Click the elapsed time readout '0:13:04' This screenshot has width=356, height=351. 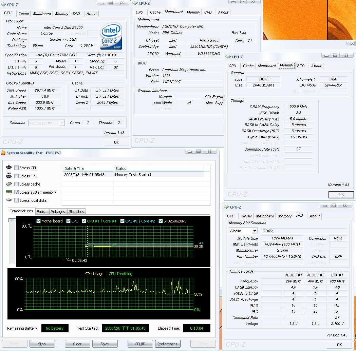click(x=196, y=328)
